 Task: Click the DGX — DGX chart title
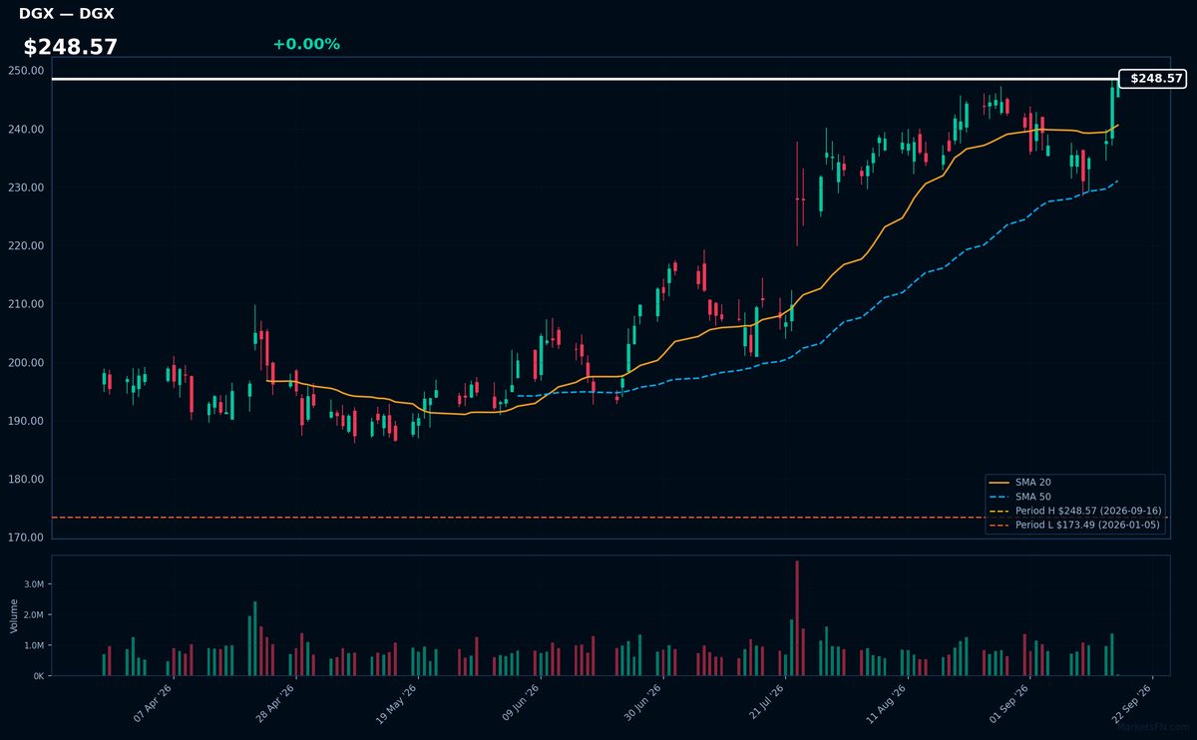(x=67, y=14)
